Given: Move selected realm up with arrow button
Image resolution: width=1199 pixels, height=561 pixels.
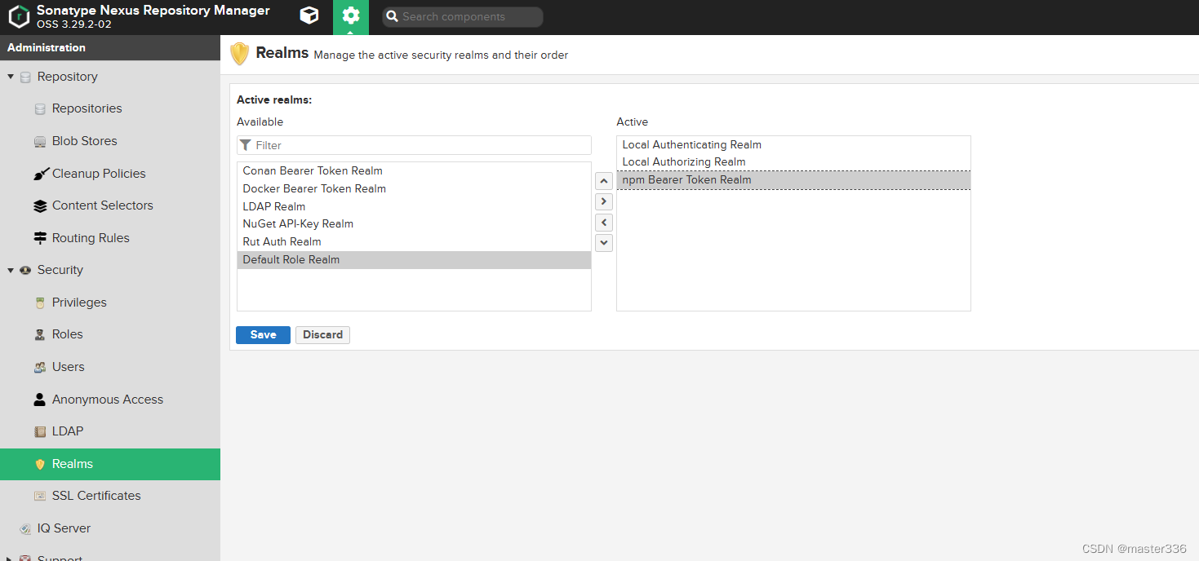Looking at the screenshot, I should click(x=604, y=181).
